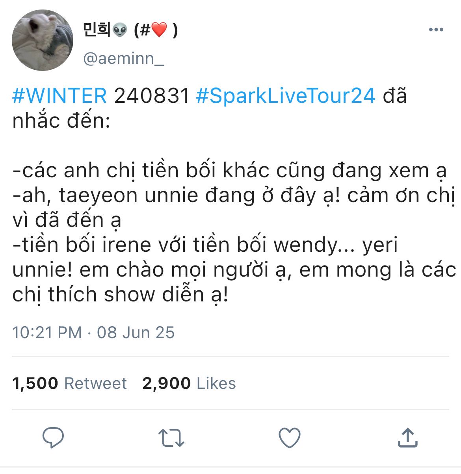Like the tweet with heart icon

pyautogui.click(x=290, y=438)
